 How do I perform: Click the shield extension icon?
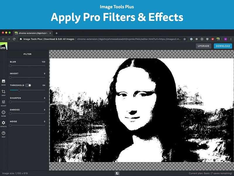[207, 39]
